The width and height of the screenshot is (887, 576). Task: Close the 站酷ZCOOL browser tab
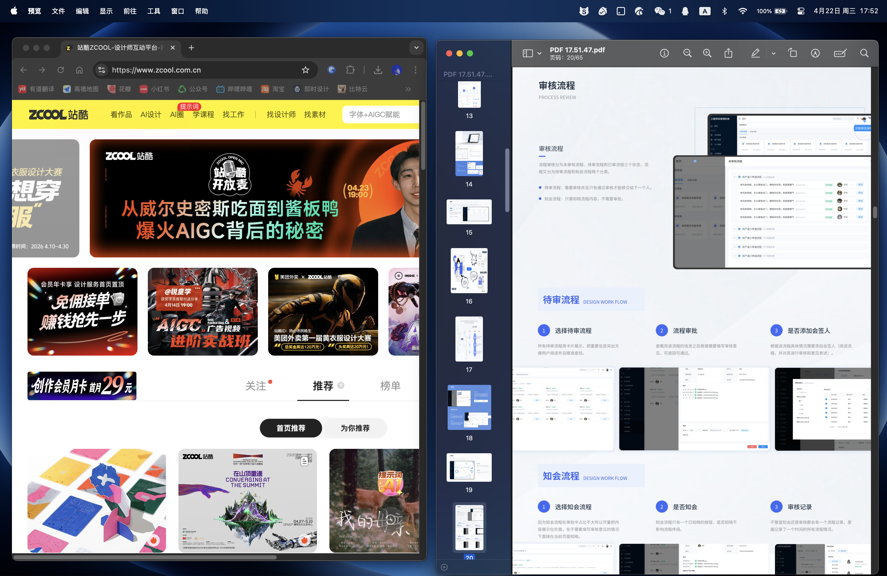point(172,48)
